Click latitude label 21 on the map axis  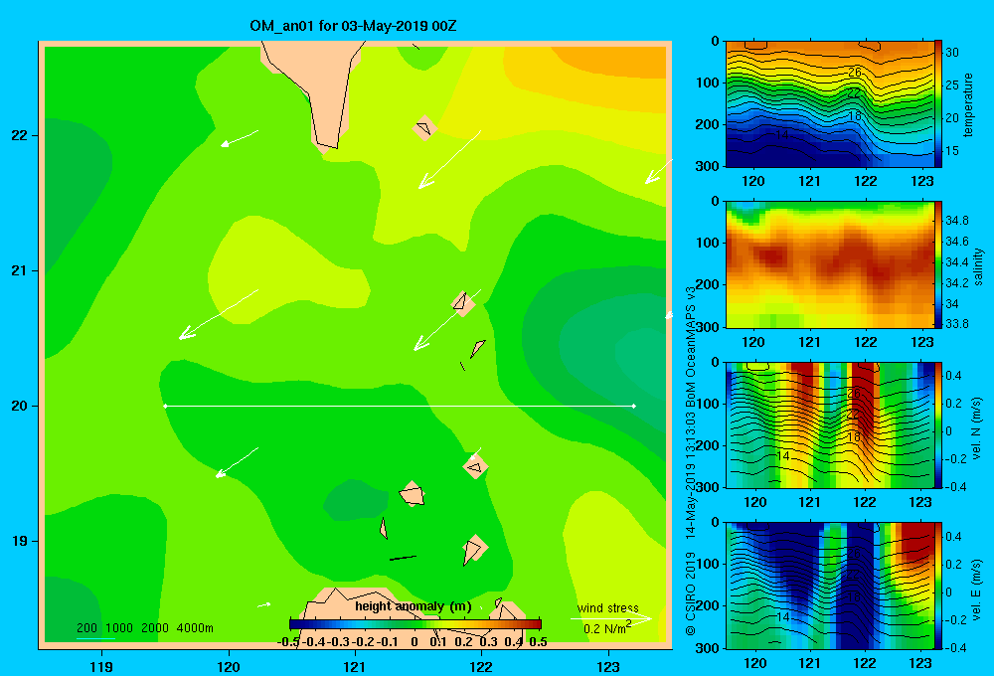pyautogui.click(x=20, y=270)
